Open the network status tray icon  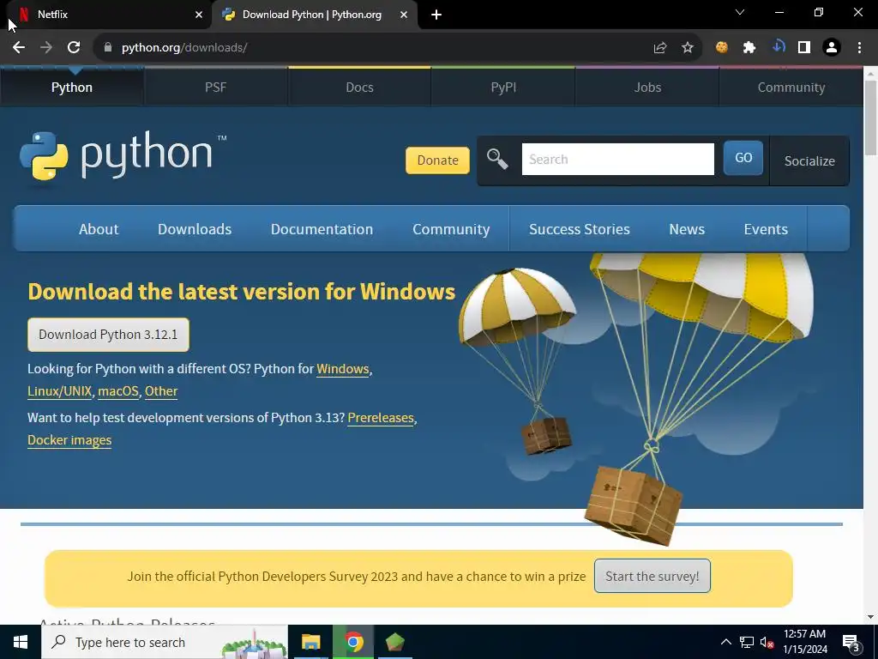(x=747, y=642)
